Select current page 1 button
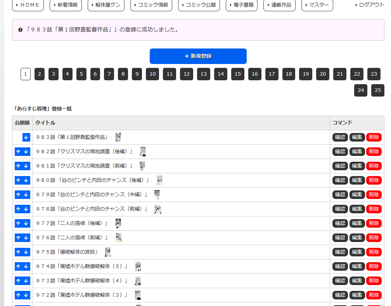The width and height of the screenshot is (391, 306). pyautogui.click(x=26, y=74)
